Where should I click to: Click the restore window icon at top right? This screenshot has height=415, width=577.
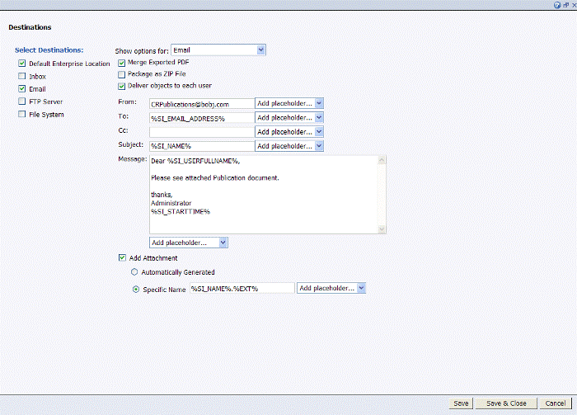(566, 5)
